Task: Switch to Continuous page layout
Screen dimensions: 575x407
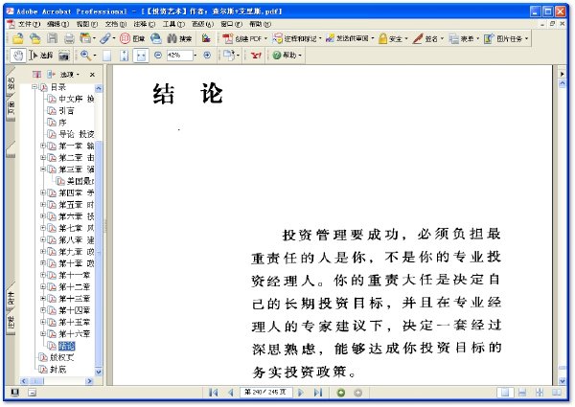Action: click(x=522, y=393)
